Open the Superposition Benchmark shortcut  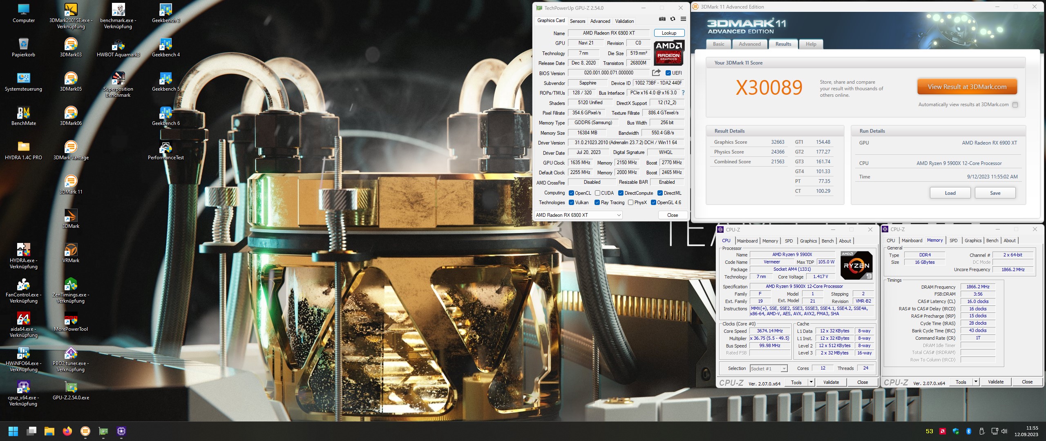(118, 85)
